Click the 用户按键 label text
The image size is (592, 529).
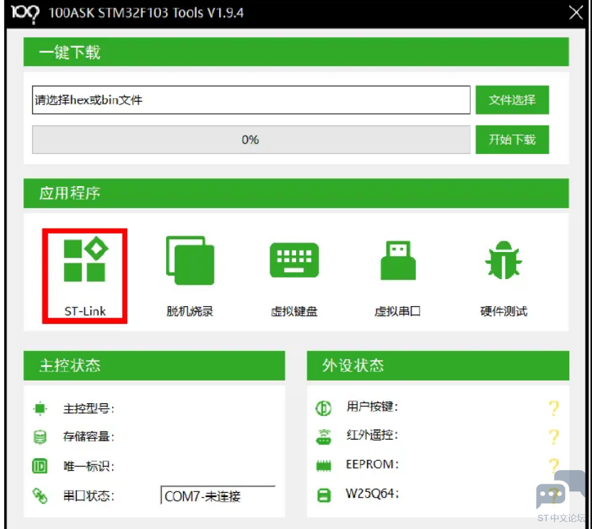[x=372, y=407]
